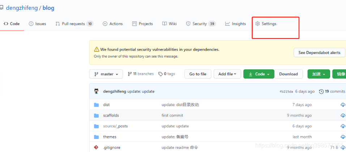This screenshot has width=346, height=152.
Task: View the 19 commits history
Action: (332, 91)
